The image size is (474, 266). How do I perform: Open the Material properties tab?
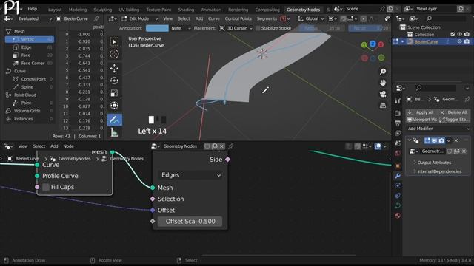pos(398,216)
